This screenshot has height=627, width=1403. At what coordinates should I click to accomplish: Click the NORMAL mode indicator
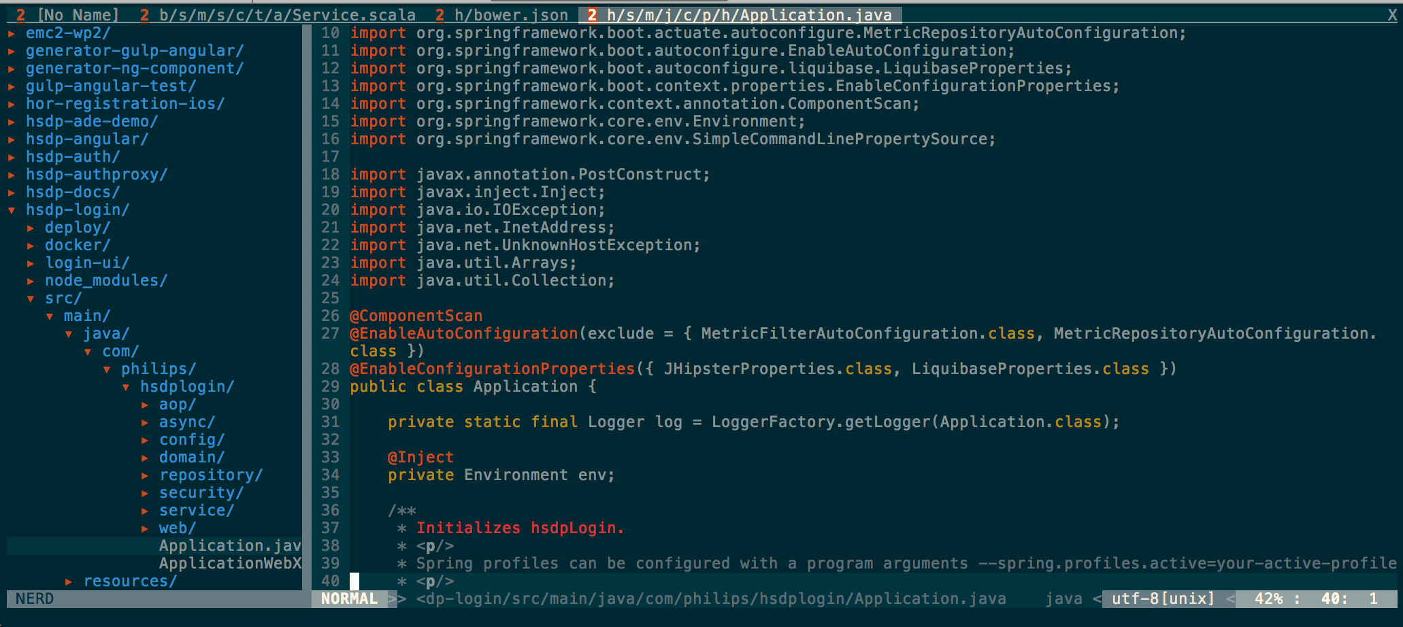[349, 599]
